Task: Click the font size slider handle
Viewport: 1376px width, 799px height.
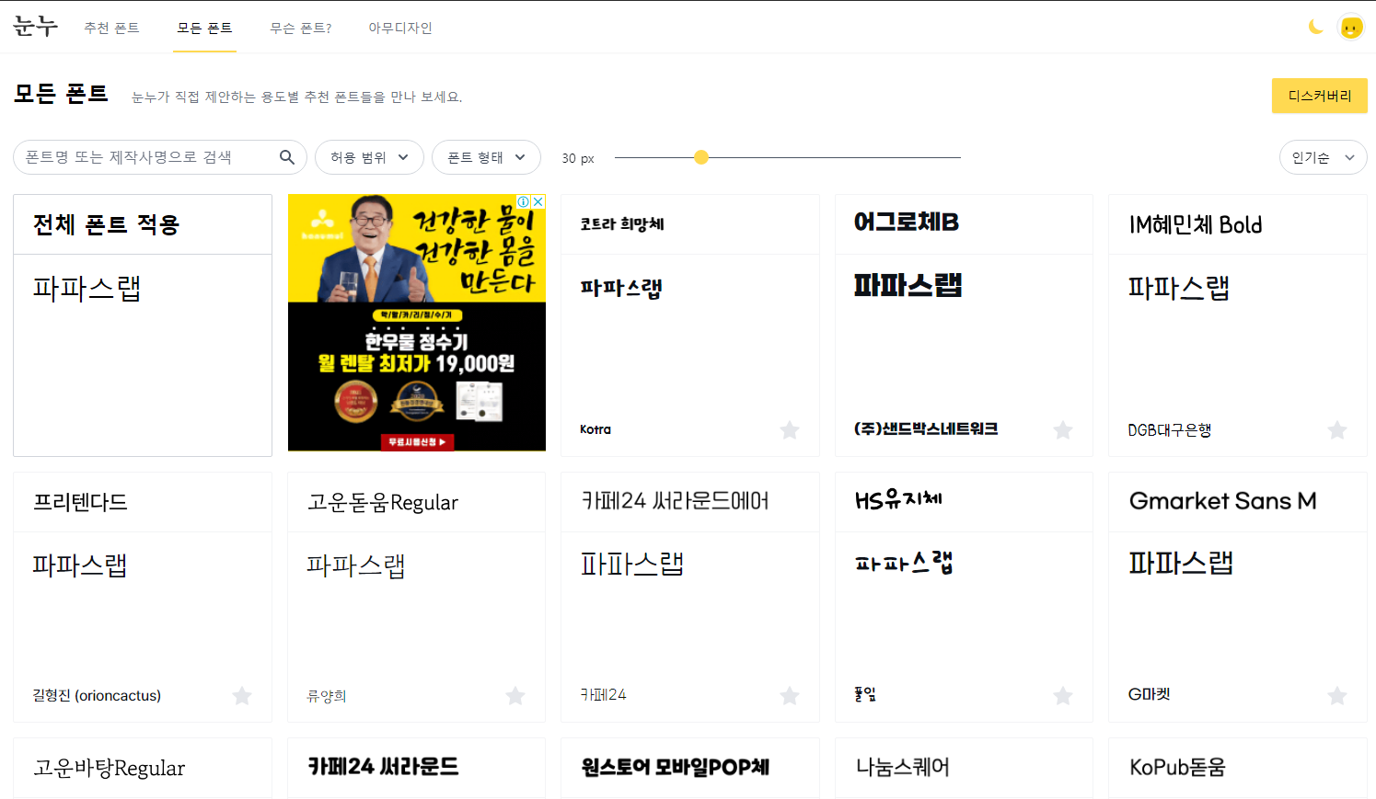Action: [x=701, y=157]
